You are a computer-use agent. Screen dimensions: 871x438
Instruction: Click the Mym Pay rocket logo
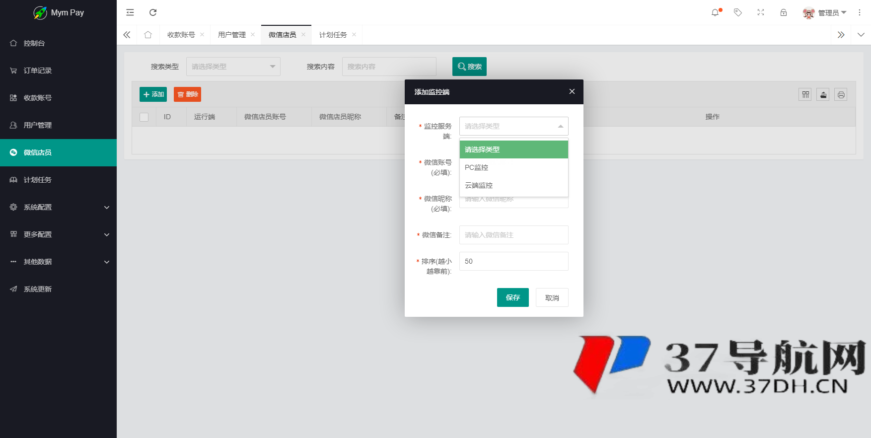point(40,13)
